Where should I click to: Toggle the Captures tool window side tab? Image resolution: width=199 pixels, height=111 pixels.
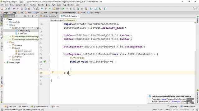2,47
